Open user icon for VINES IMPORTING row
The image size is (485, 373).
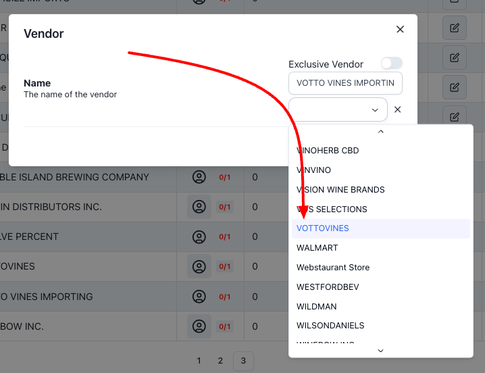tap(199, 297)
